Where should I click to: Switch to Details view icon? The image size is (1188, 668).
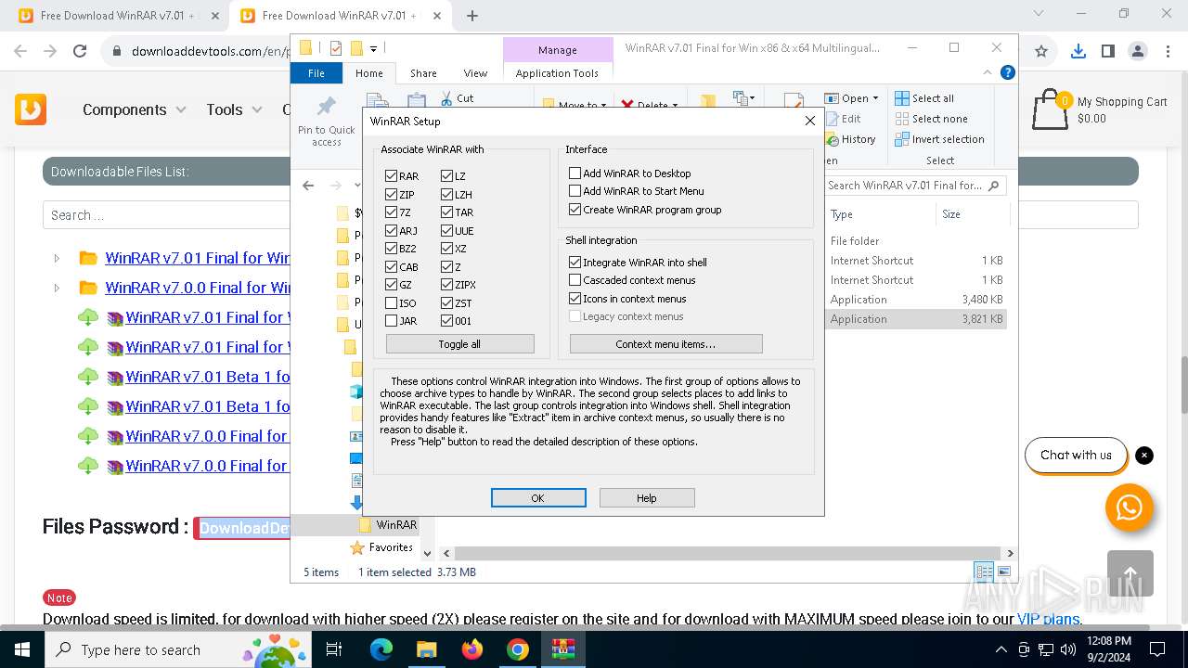click(984, 572)
